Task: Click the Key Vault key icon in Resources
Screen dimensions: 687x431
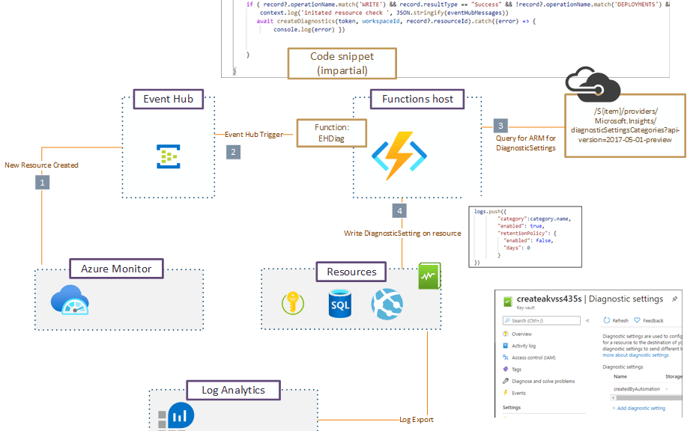Action: [x=292, y=302]
